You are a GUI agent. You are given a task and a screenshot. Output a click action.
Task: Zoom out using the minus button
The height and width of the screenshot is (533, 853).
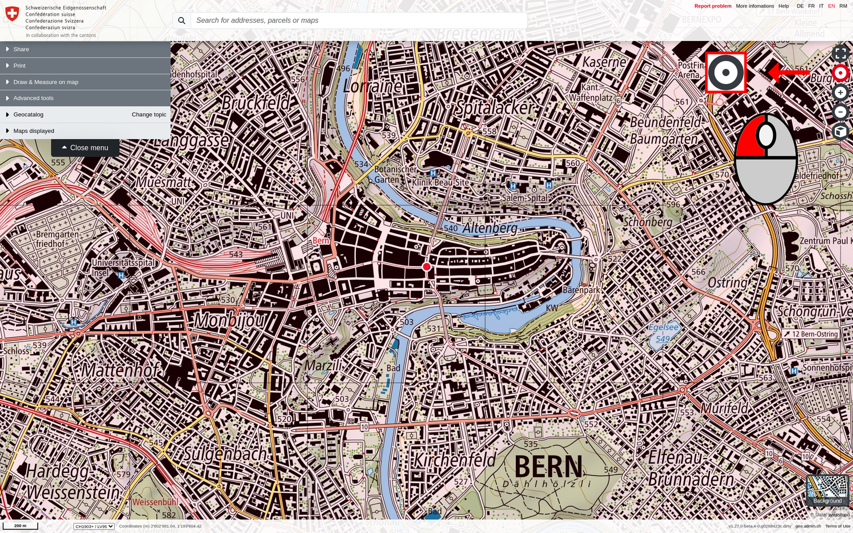[x=840, y=112]
